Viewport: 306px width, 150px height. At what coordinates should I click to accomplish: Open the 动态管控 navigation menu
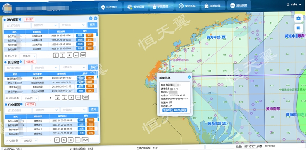[x=110, y=7]
